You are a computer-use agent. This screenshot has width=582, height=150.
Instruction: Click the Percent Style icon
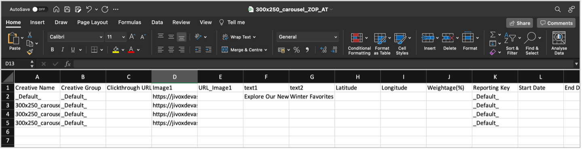pyautogui.click(x=296, y=50)
